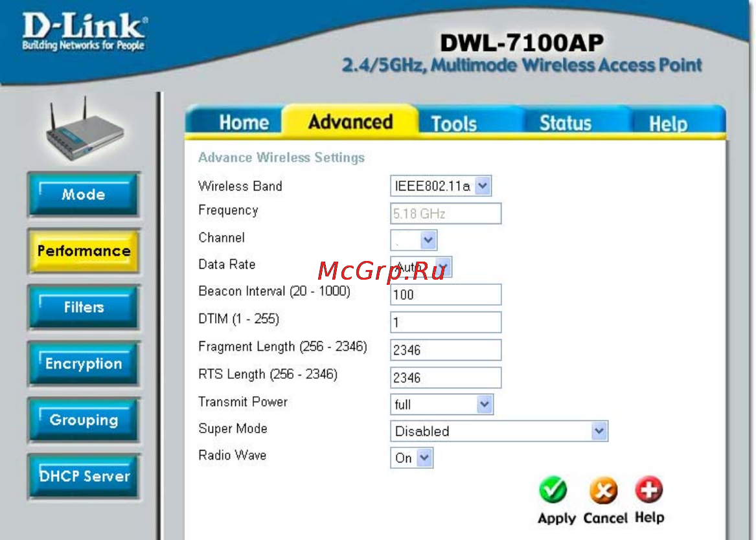Click the Super Mode label
The width and height of the screenshot is (756, 540).
[x=233, y=429]
